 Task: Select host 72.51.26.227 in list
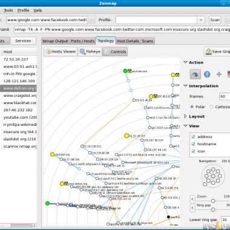19,59
